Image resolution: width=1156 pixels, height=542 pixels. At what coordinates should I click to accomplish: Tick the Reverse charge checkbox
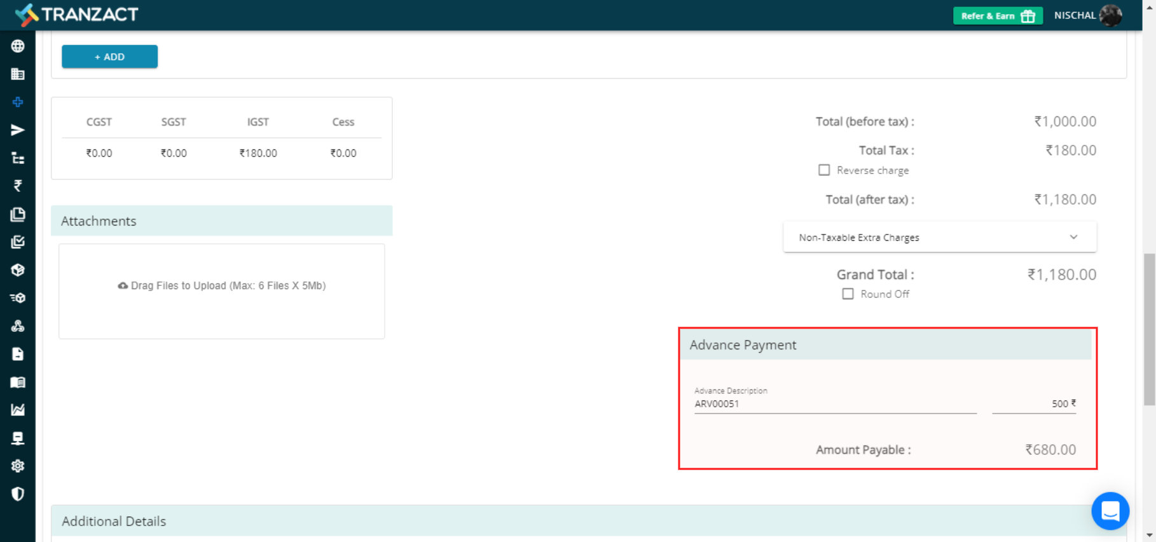(x=824, y=170)
